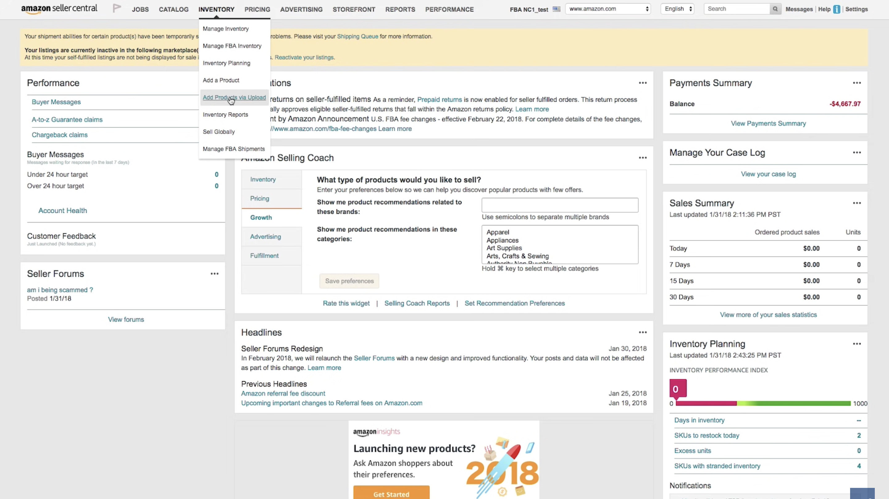Open the CATALOG menu
889x499 pixels.
click(173, 9)
